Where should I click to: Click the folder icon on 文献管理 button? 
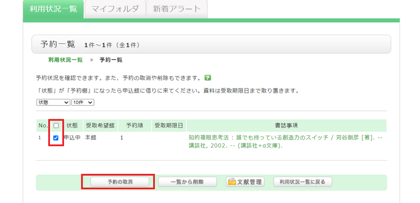(x=232, y=182)
